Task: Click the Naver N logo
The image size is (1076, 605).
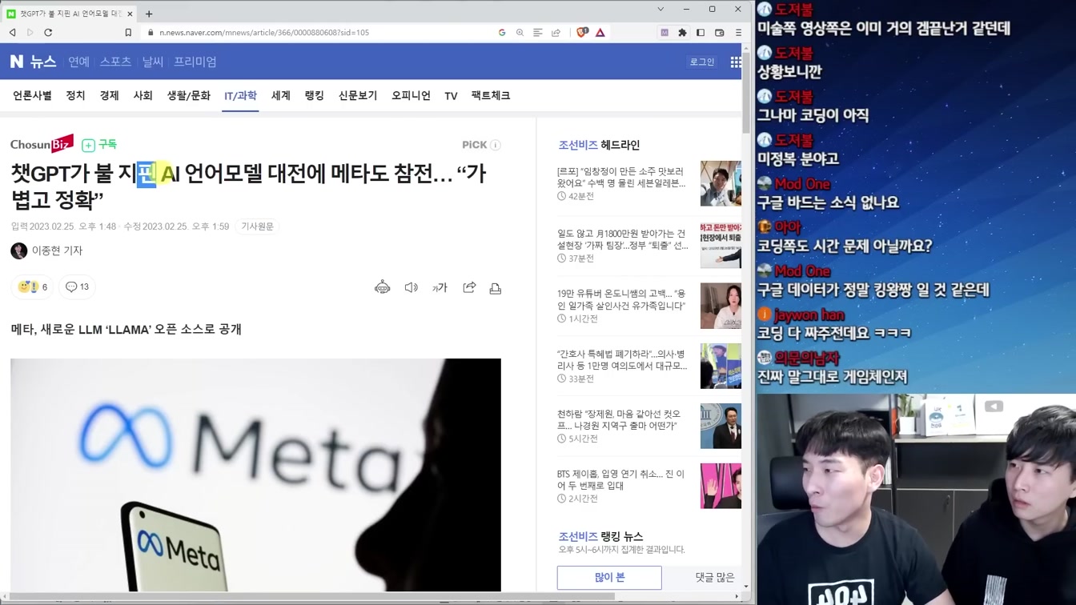Action: (17, 62)
